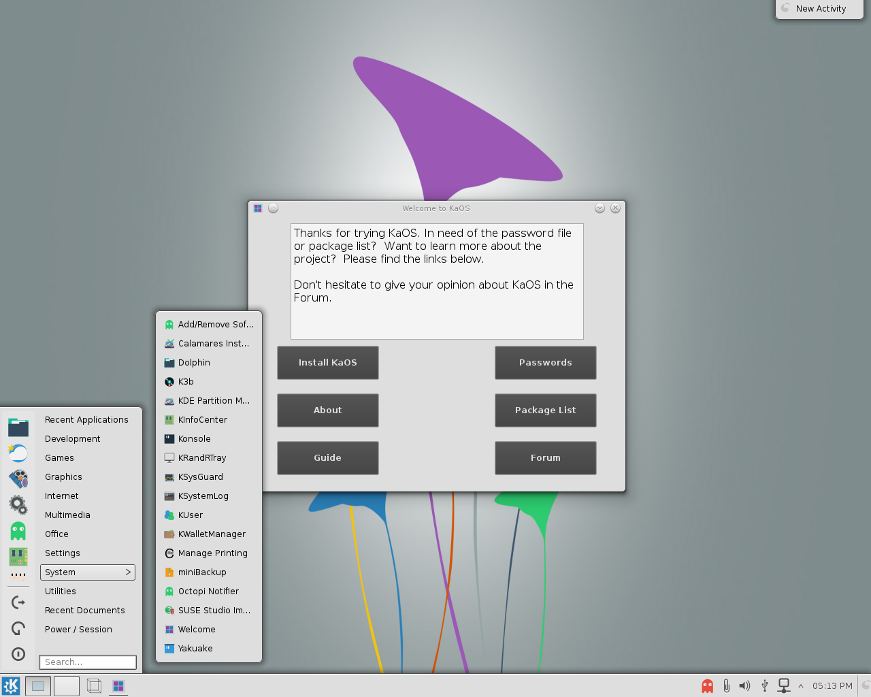This screenshot has height=697, width=871.
Task: Expand hidden system tray icons arrow
Action: pos(801,686)
